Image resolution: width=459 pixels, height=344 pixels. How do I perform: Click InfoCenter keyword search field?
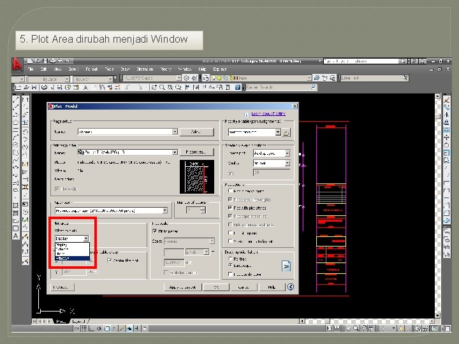click(361, 61)
